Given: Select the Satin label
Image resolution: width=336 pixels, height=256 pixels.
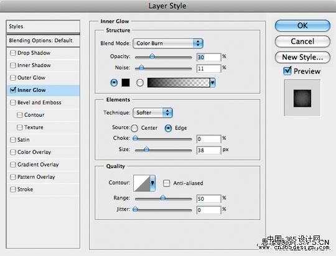Looking at the screenshot, I should click(x=24, y=140).
